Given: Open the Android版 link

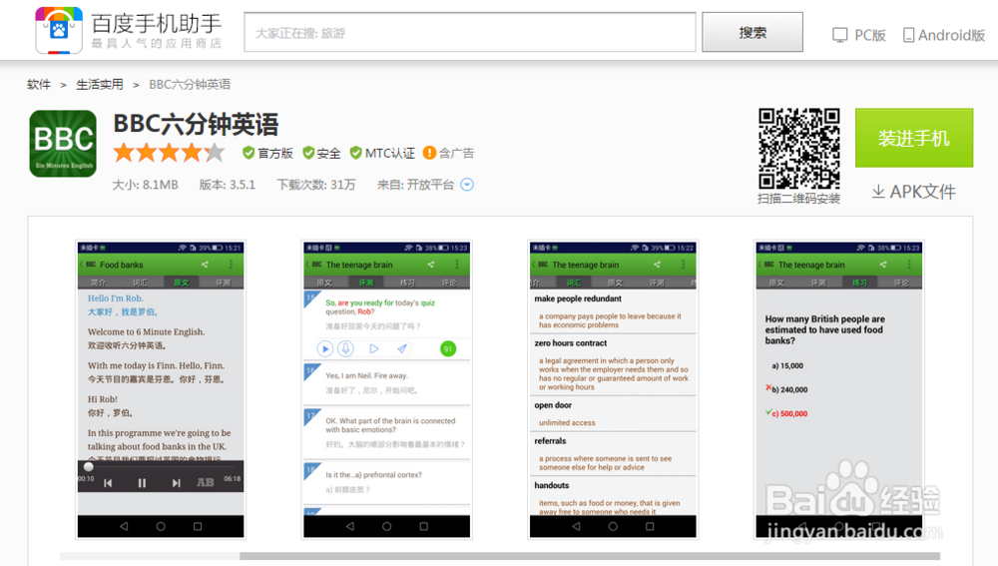Looking at the screenshot, I should click(x=944, y=35).
